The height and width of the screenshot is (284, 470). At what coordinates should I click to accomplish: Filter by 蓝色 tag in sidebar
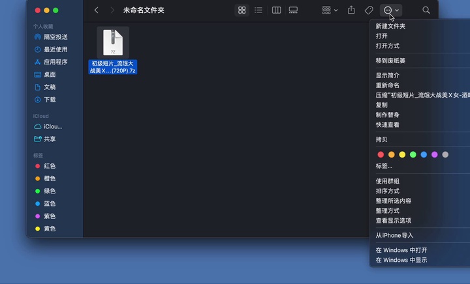(50, 203)
